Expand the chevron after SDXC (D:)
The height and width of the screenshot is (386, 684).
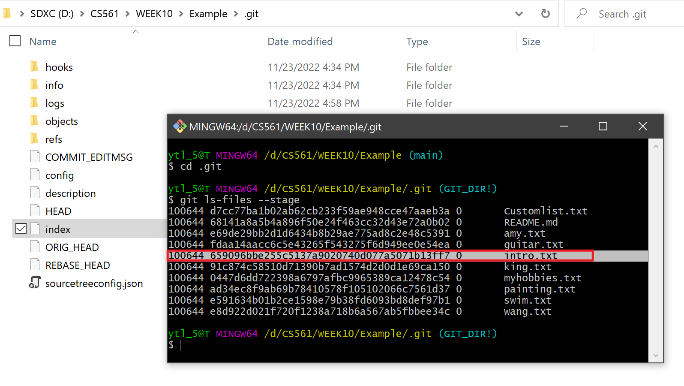click(x=82, y=14)
